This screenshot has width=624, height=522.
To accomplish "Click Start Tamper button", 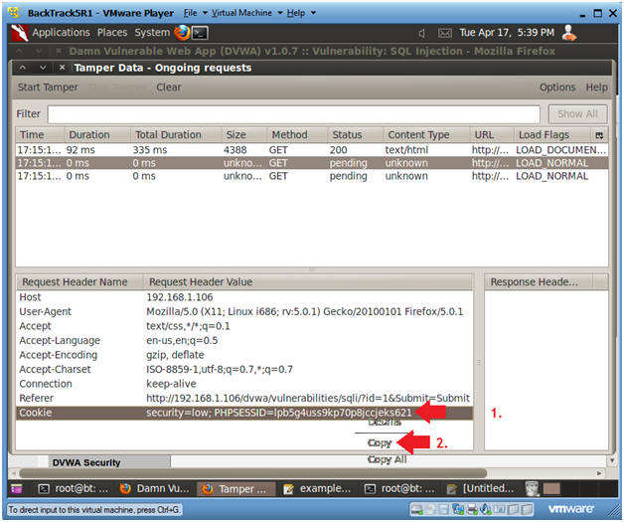I will point(48,87).
